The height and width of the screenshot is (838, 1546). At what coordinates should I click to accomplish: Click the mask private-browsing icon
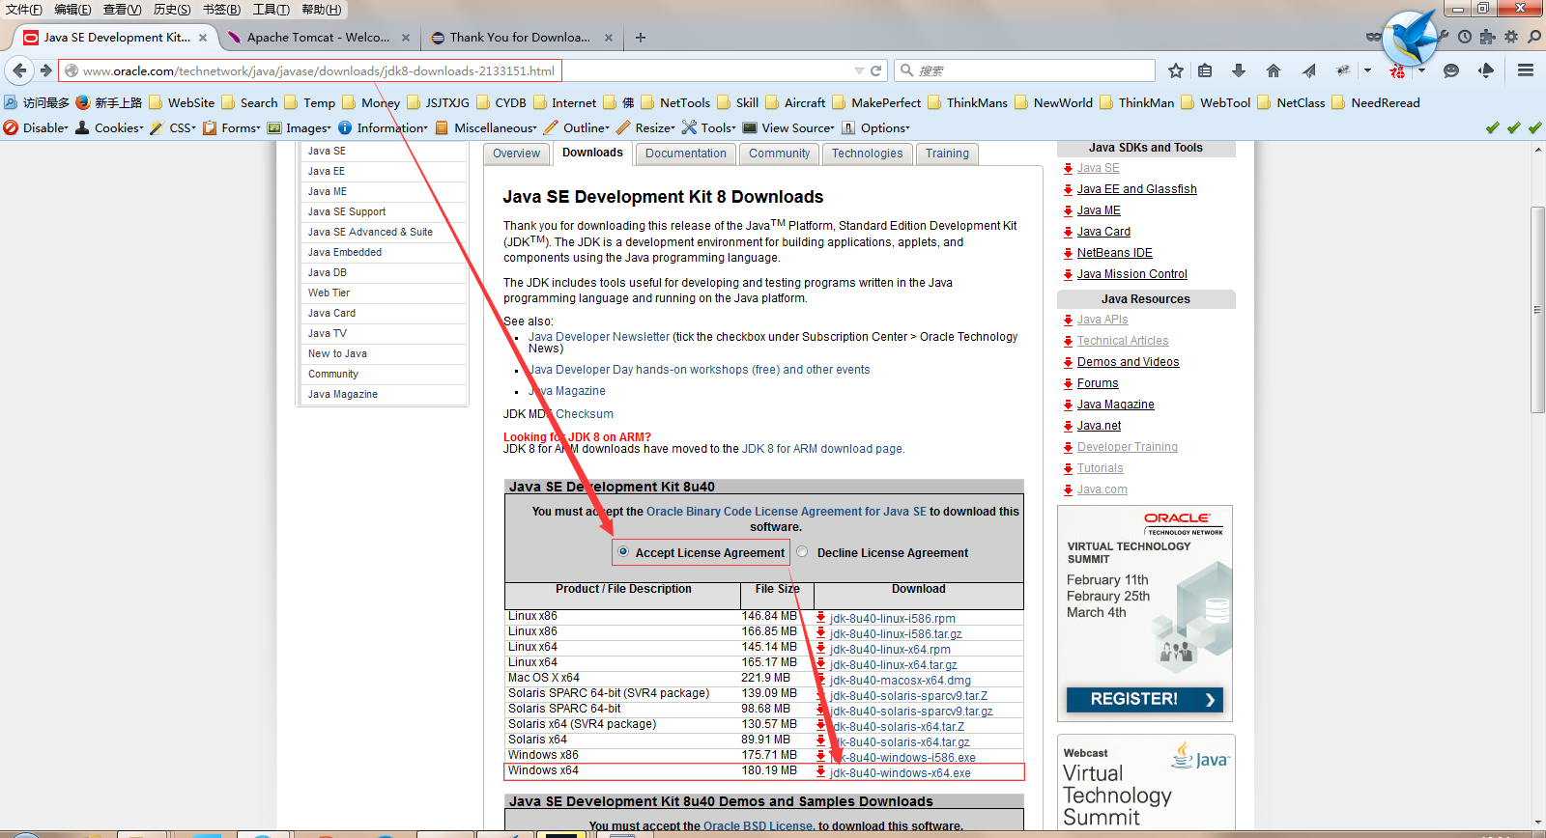(1373, 37)
